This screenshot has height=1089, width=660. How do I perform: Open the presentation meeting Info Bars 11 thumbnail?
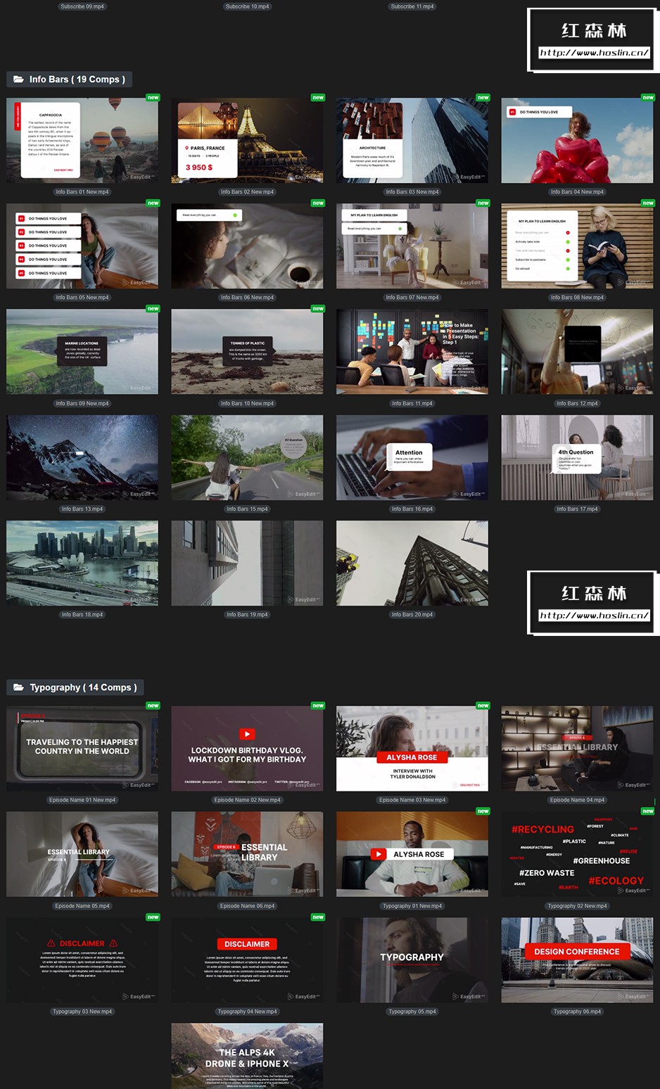tap(412, 352)
